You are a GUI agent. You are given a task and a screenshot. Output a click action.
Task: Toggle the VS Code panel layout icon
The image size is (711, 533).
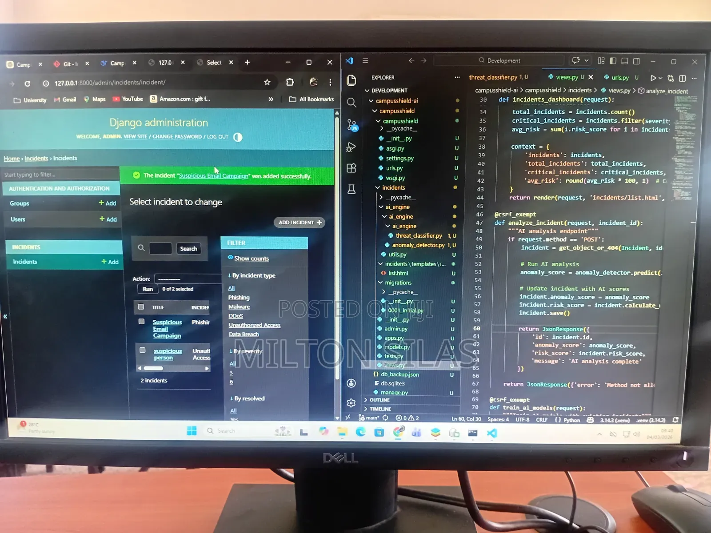click(624, 61)
